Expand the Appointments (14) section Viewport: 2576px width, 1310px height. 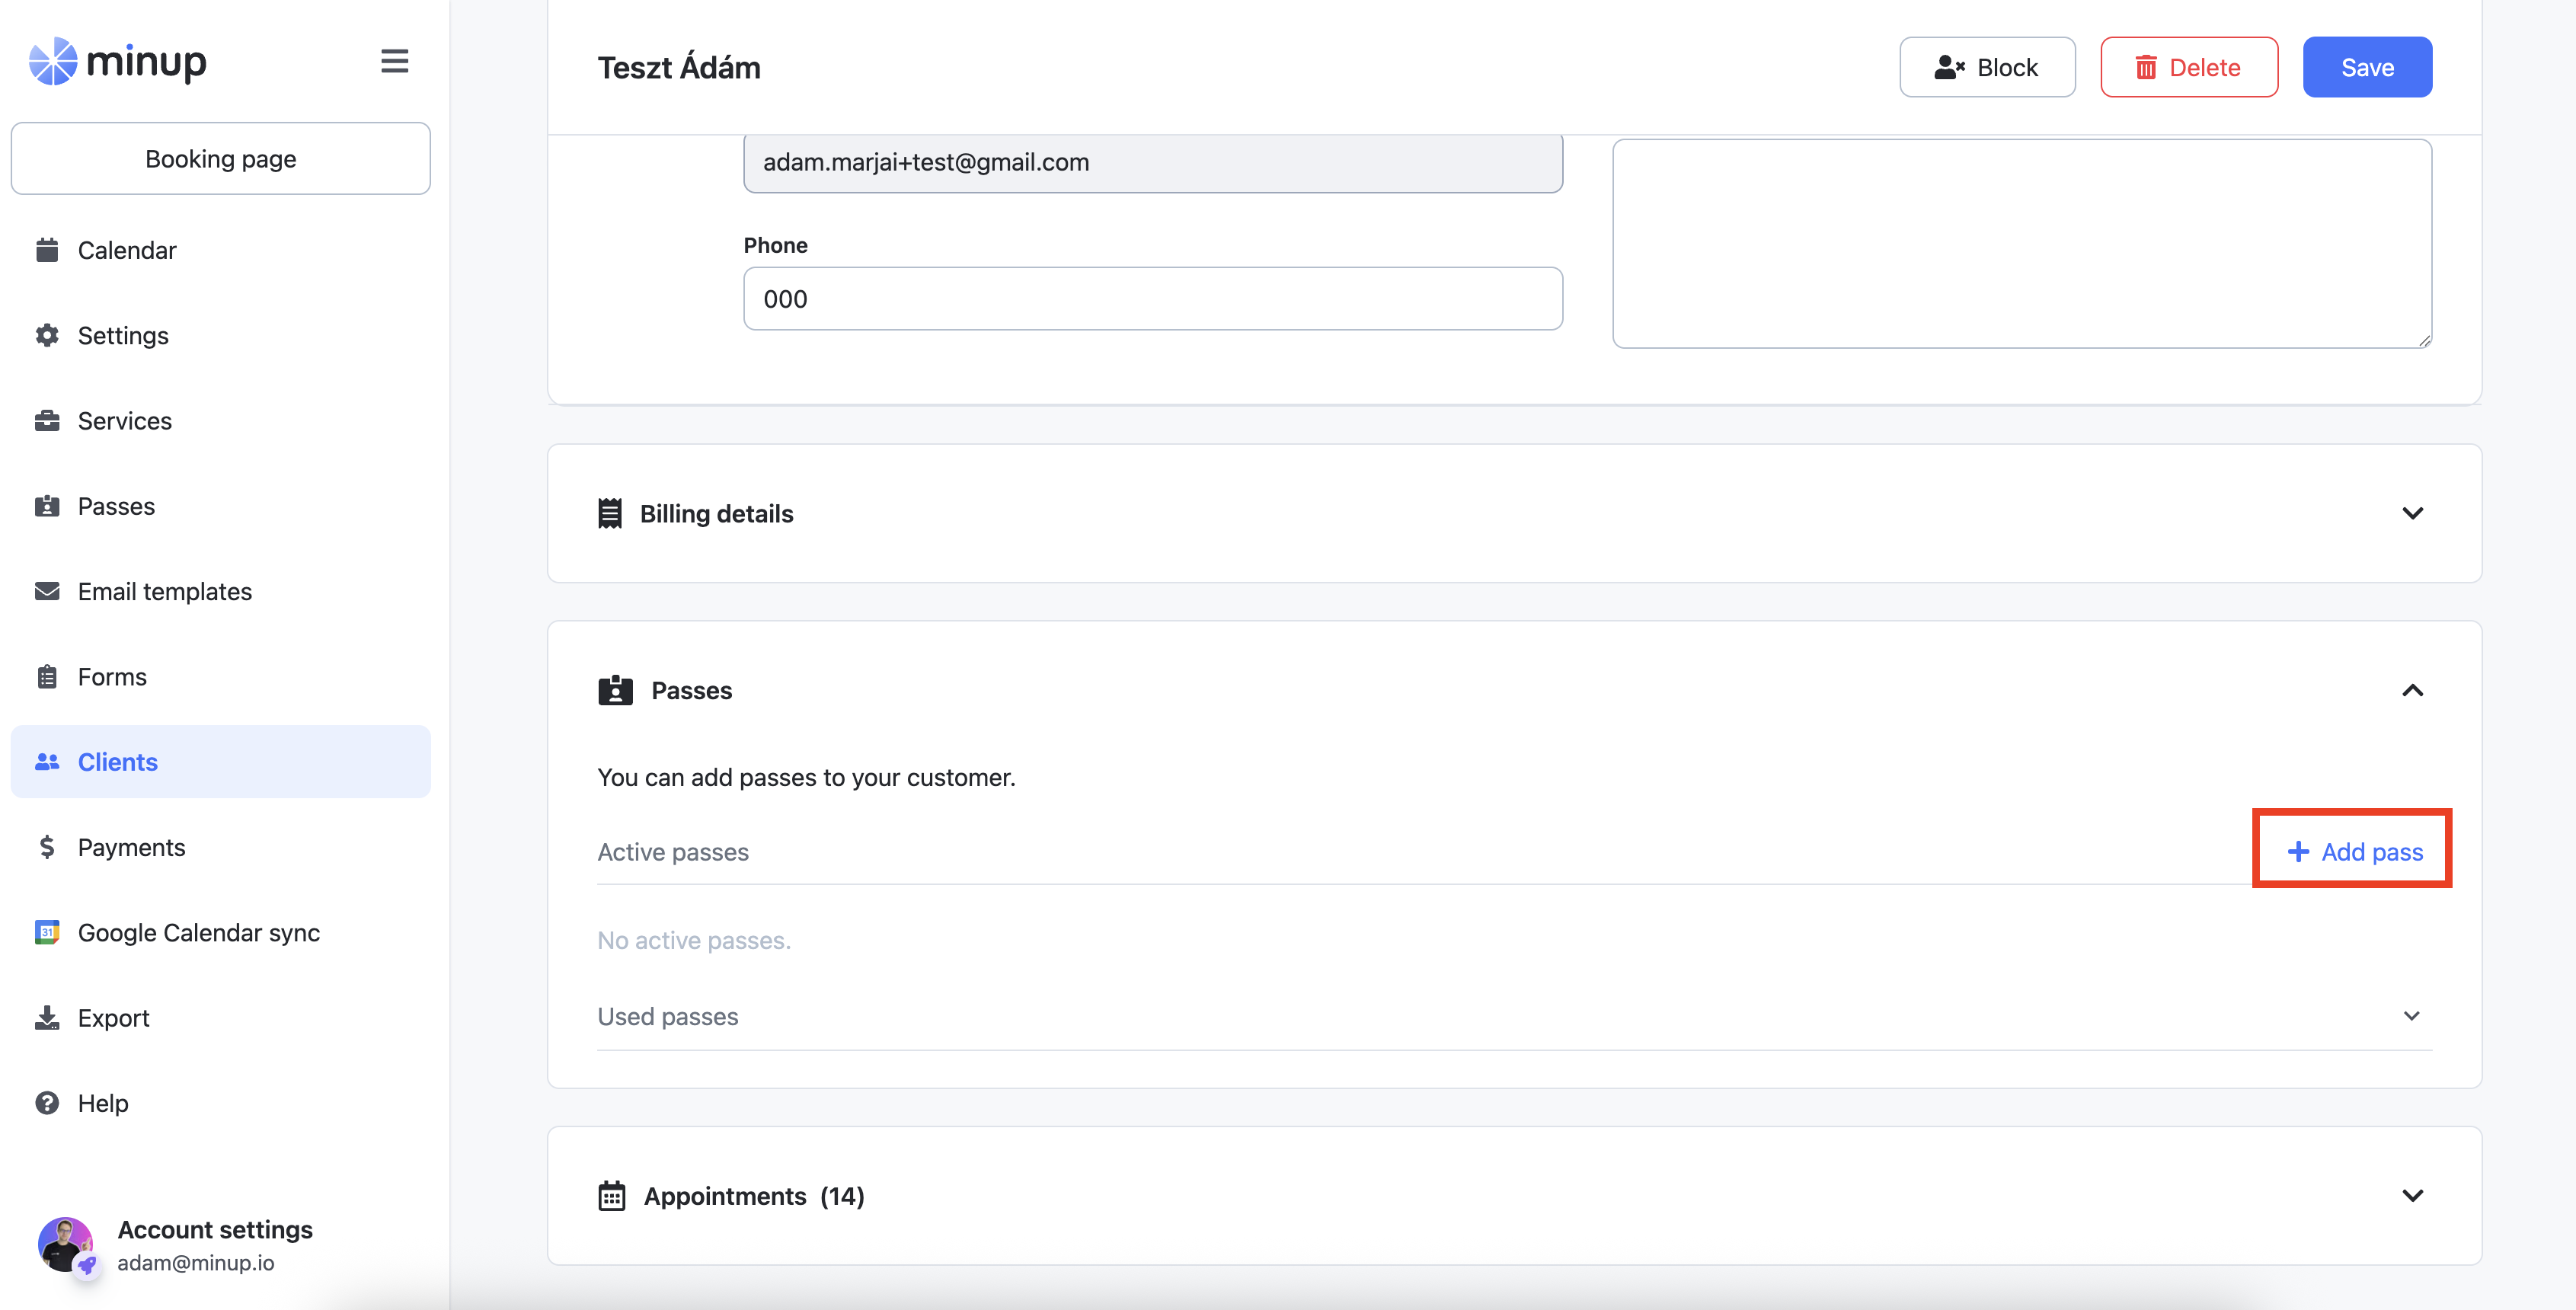(x=2412, y=1196)
